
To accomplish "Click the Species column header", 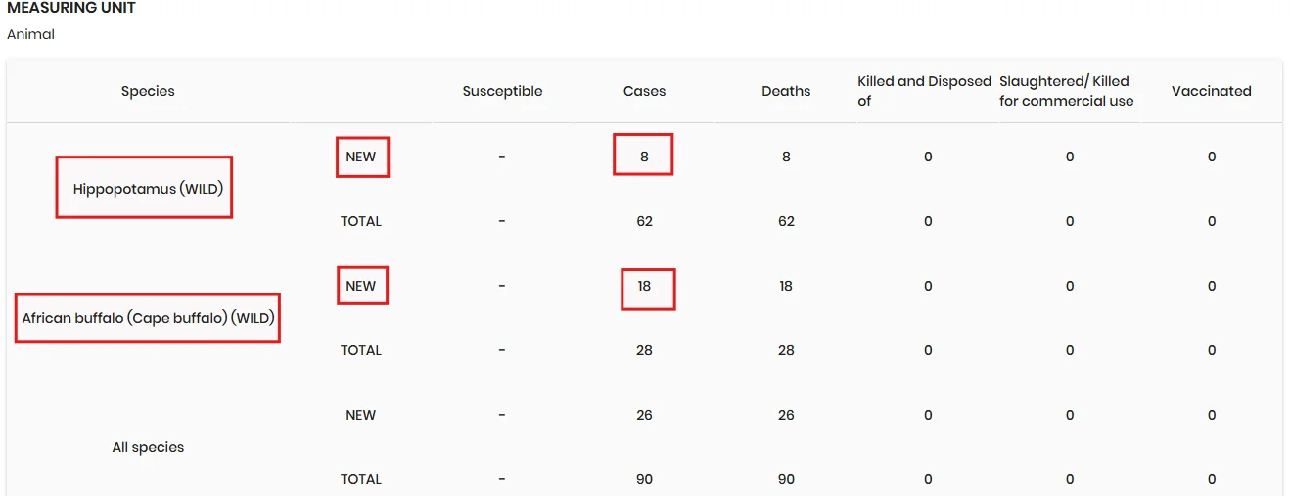I will pyautogui.click(x=148, y=91).
